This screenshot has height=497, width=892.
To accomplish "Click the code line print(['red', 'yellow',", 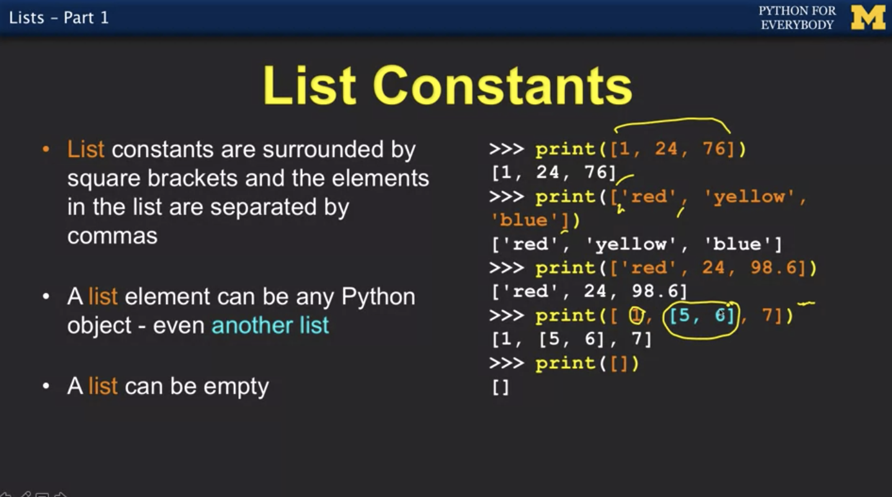I will click(648, 197).
